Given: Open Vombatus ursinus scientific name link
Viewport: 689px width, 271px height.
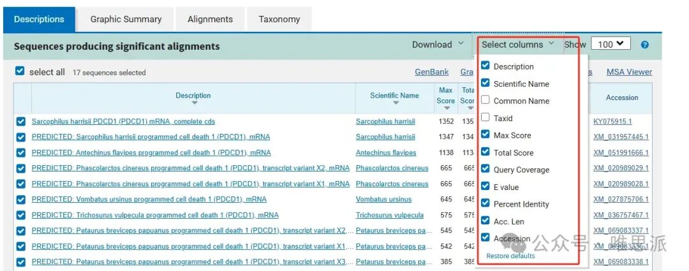Looking at the screenshot, I should [x=383, y=200].
